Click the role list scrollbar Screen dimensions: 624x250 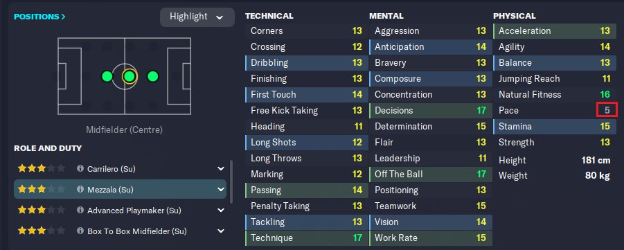[231, 182]
